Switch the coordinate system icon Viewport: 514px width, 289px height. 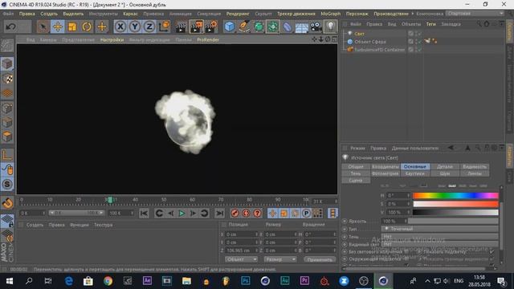pos(164,26)
